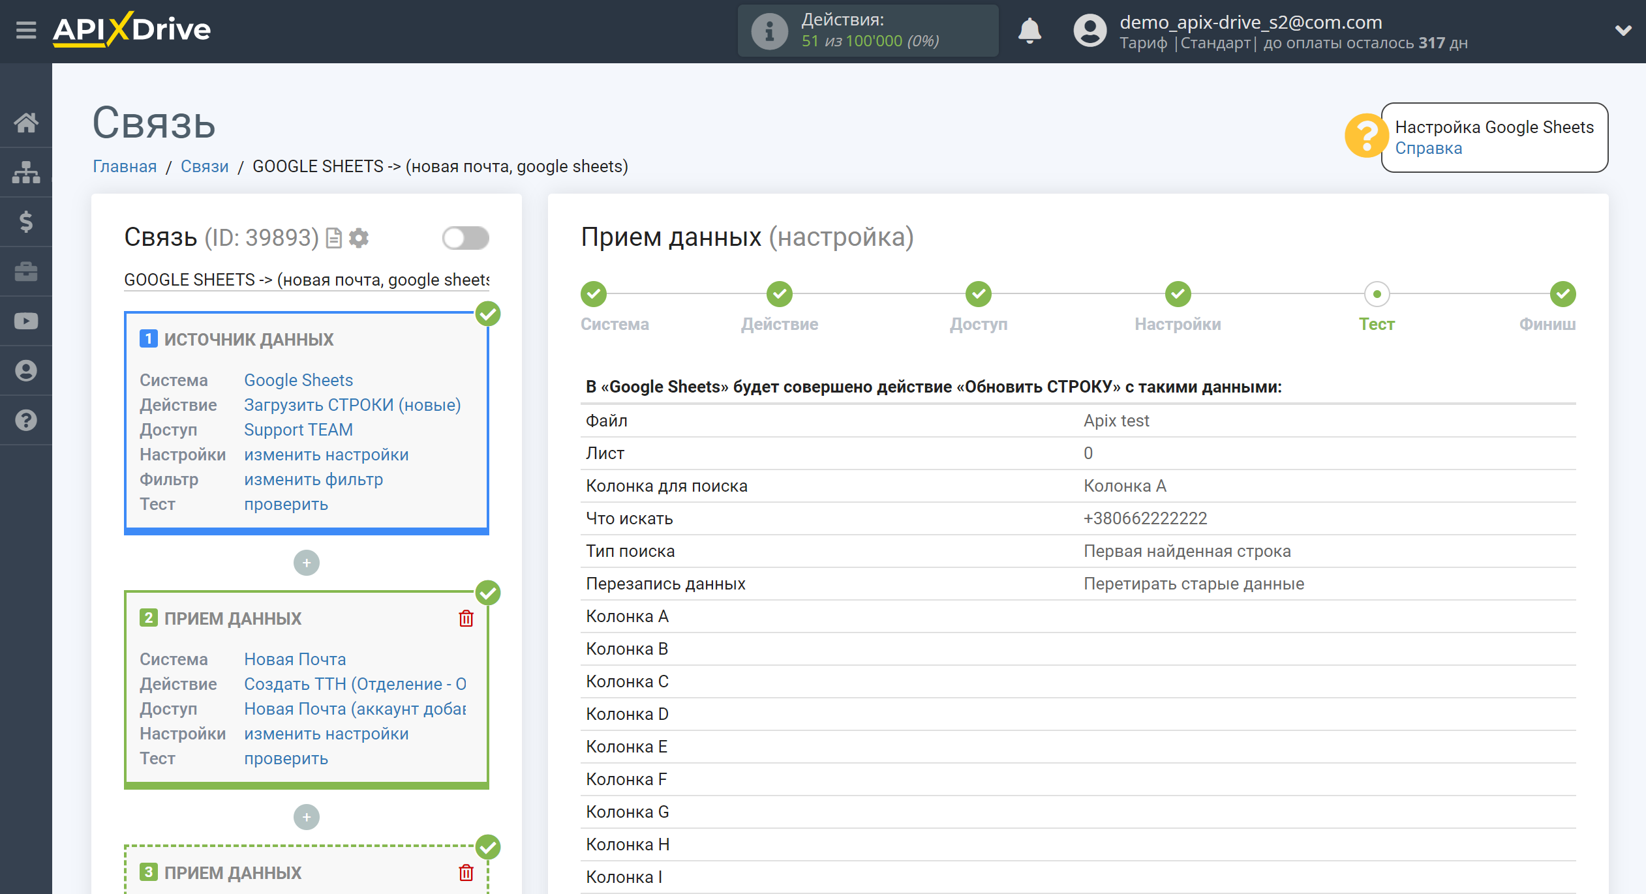Image resolution: width=1646 pixels, height=894 pixels.
Task: Click the account email text
Action: 1251,22
